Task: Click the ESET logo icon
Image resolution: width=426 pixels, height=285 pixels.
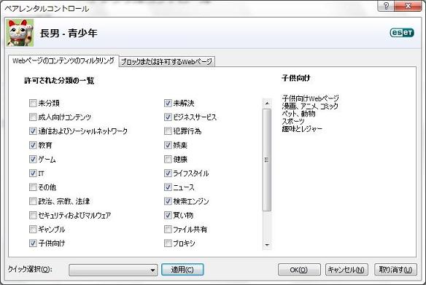Action: point(402,33)
